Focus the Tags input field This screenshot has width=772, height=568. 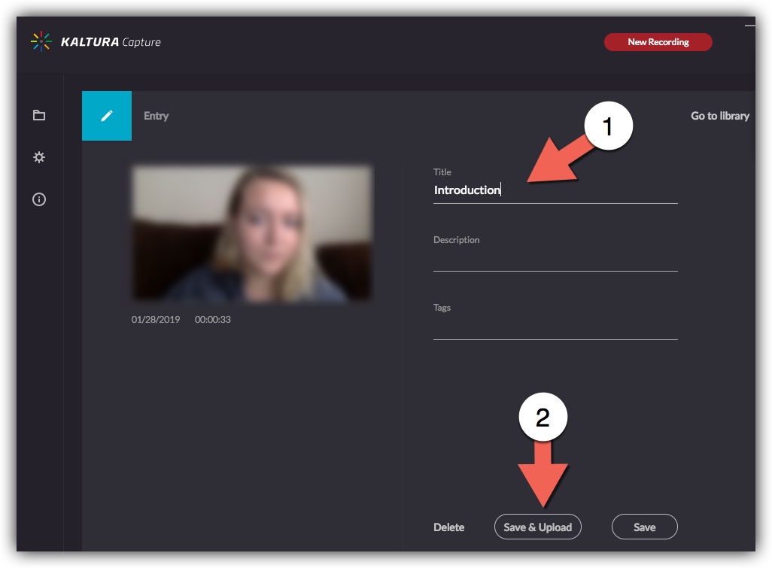point(555,327)
